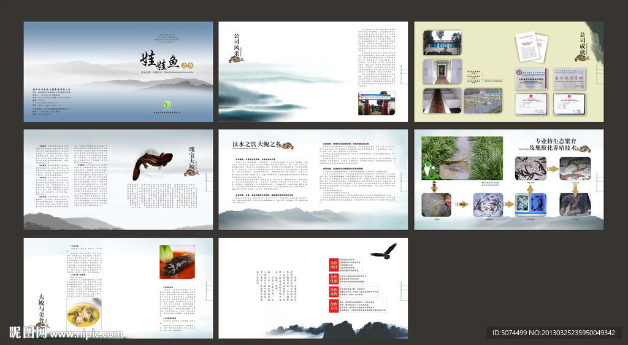
Task: Open the blue tanks salamander photo
Action: pos(529,206)
